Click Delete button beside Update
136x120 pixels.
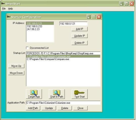[65, 108]
